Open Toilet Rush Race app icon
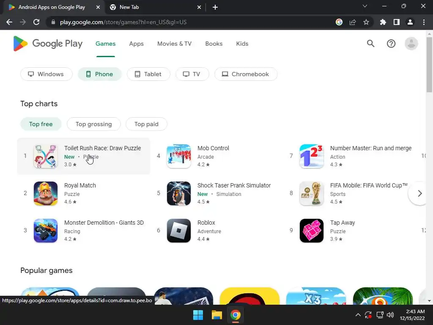 click(x=46, y=156)
